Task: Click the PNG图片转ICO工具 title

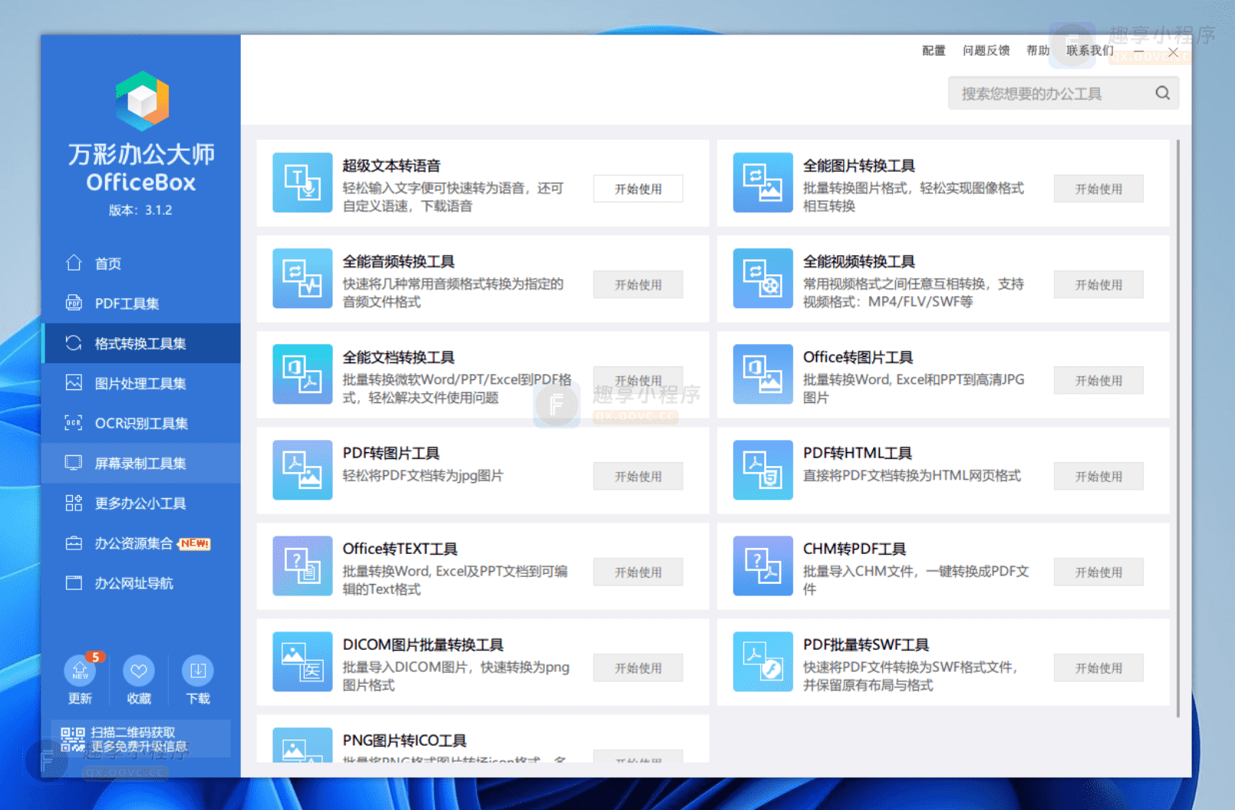Action: [x=404, y=740]
